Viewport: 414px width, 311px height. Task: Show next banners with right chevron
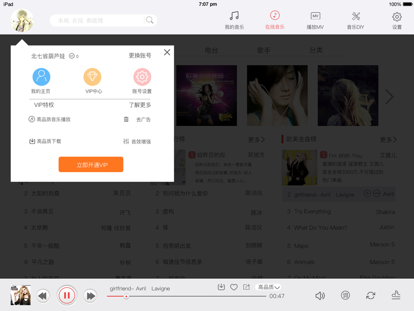tap(390, 97)
